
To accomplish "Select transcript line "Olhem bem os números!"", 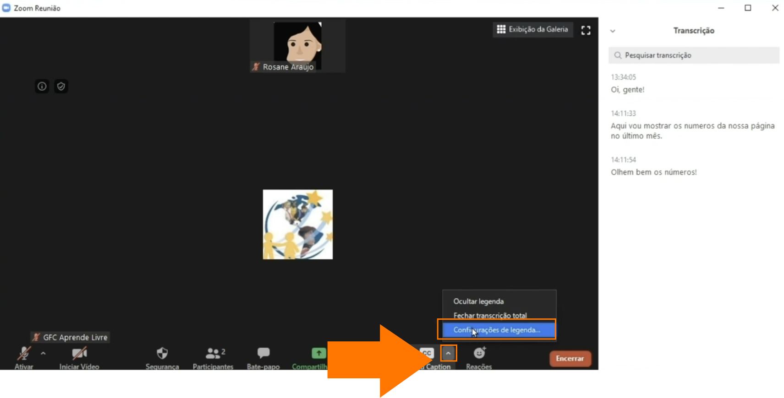I will 653,172.
